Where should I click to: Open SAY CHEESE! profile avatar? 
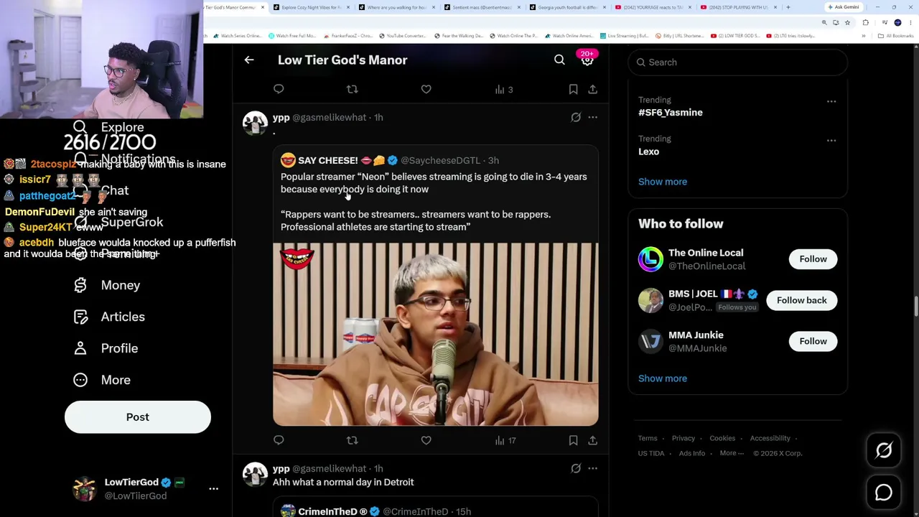(x=288, y=160)
